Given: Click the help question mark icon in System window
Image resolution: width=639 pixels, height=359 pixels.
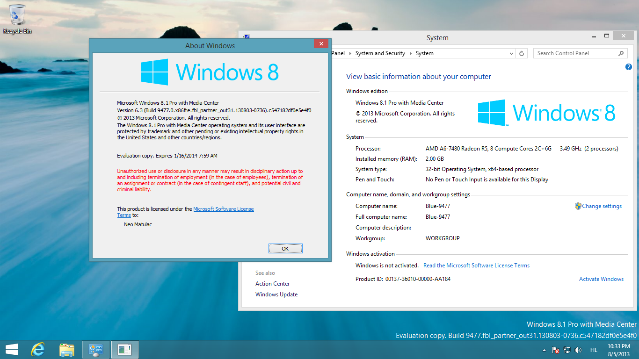Looking at the screenshot, I should [629, 67].
